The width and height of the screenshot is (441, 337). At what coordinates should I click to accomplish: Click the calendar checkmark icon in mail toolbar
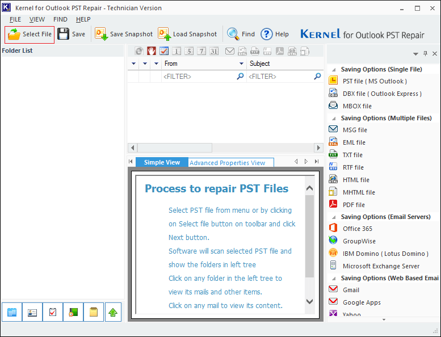click(164, 51)
